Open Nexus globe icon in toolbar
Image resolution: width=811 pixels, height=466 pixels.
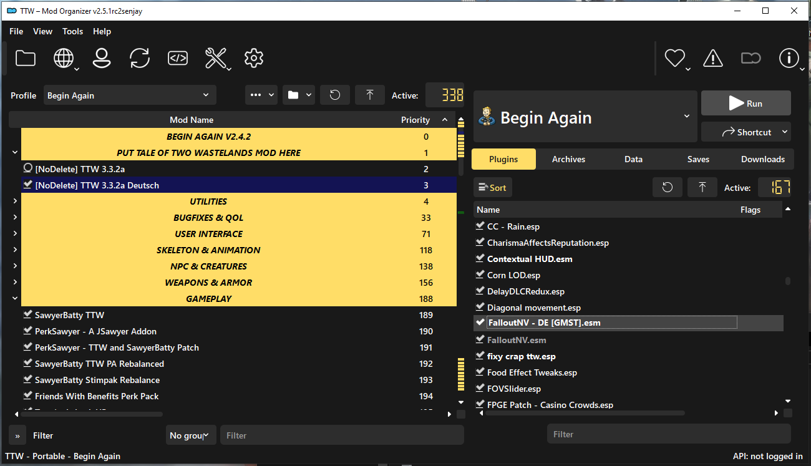64,58
